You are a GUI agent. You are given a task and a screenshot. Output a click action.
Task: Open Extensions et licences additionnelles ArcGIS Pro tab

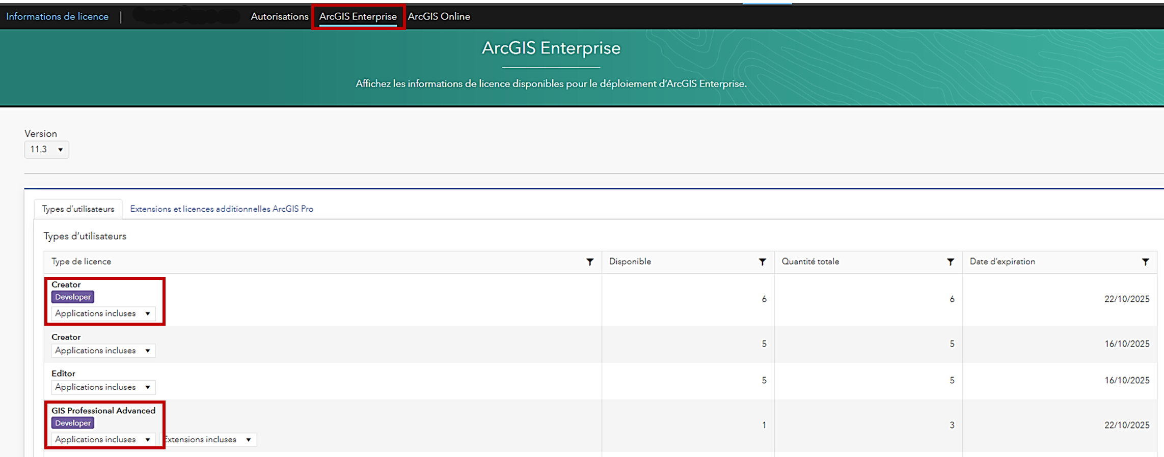pyautogui.click(x=222, y=209)
